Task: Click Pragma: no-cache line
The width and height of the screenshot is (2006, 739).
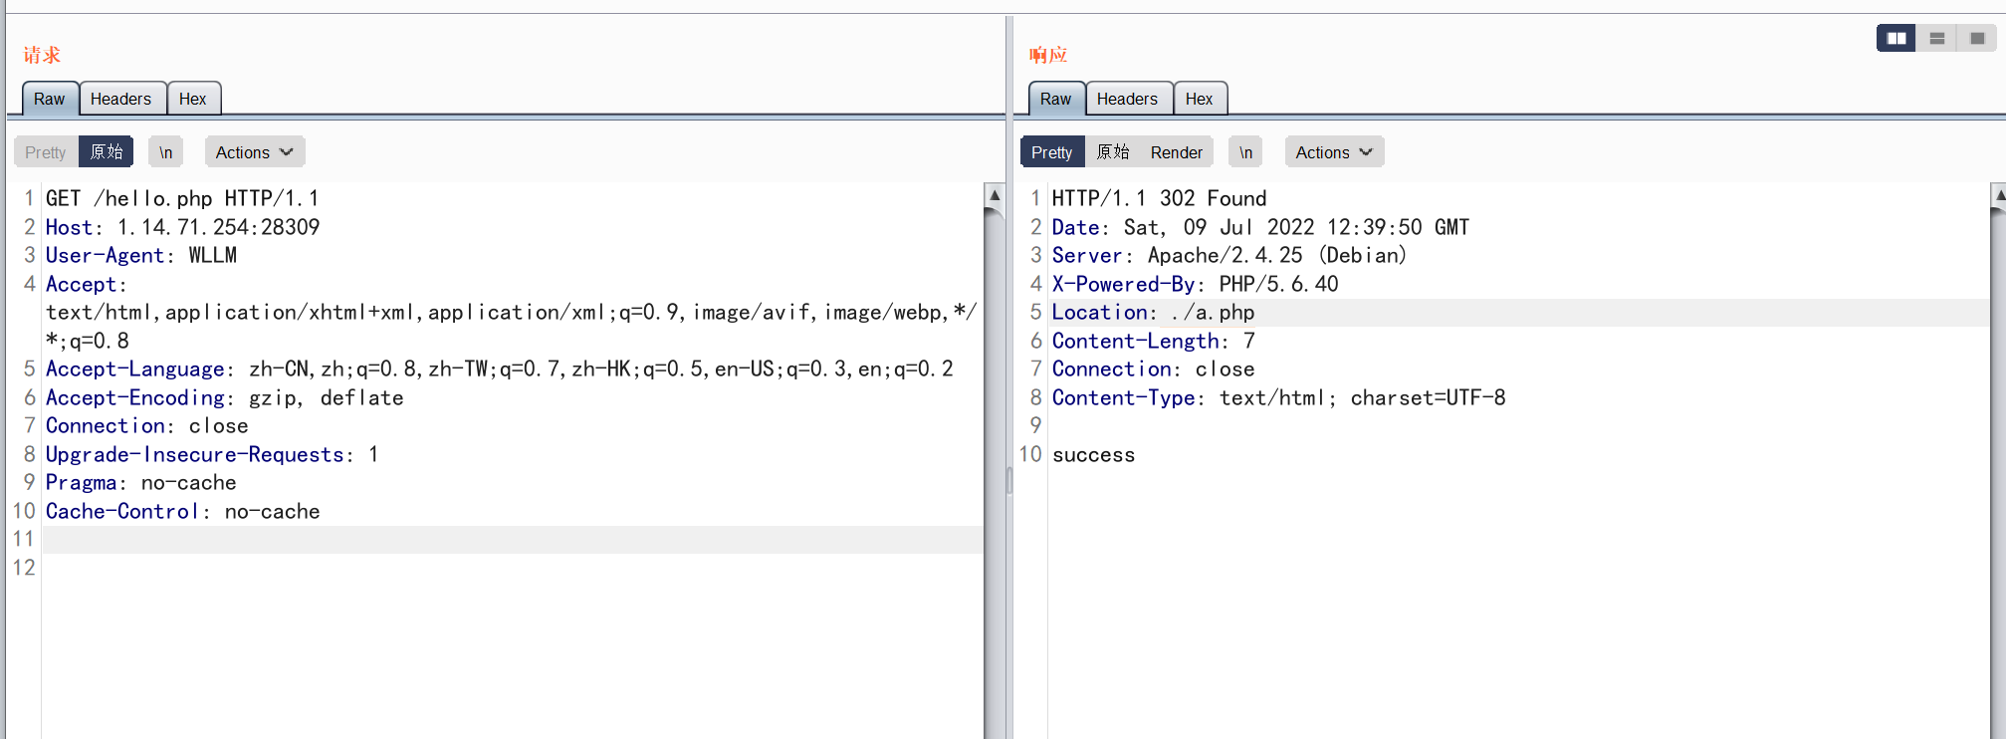Action: (141, 482)
